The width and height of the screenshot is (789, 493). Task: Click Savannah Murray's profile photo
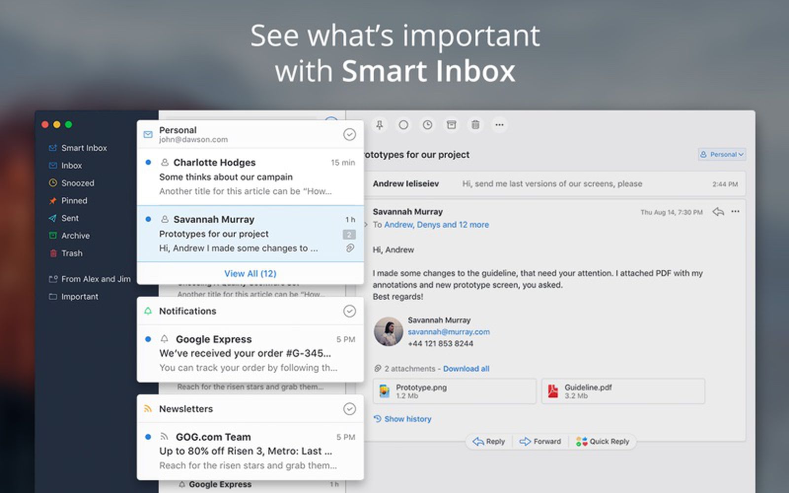[389, 331]
